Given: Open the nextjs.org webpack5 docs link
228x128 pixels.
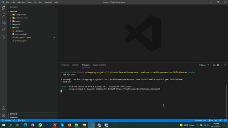Looking at the screenshot, I should point(138,89).
